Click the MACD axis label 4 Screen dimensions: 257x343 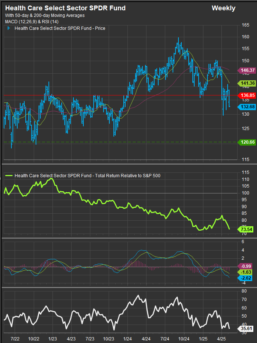click(243, 250)
